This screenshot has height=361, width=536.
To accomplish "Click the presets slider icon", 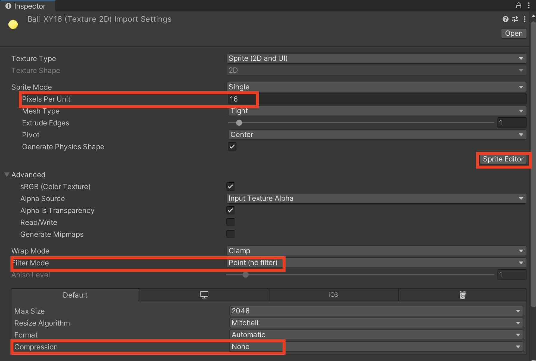I will point(515,19).
